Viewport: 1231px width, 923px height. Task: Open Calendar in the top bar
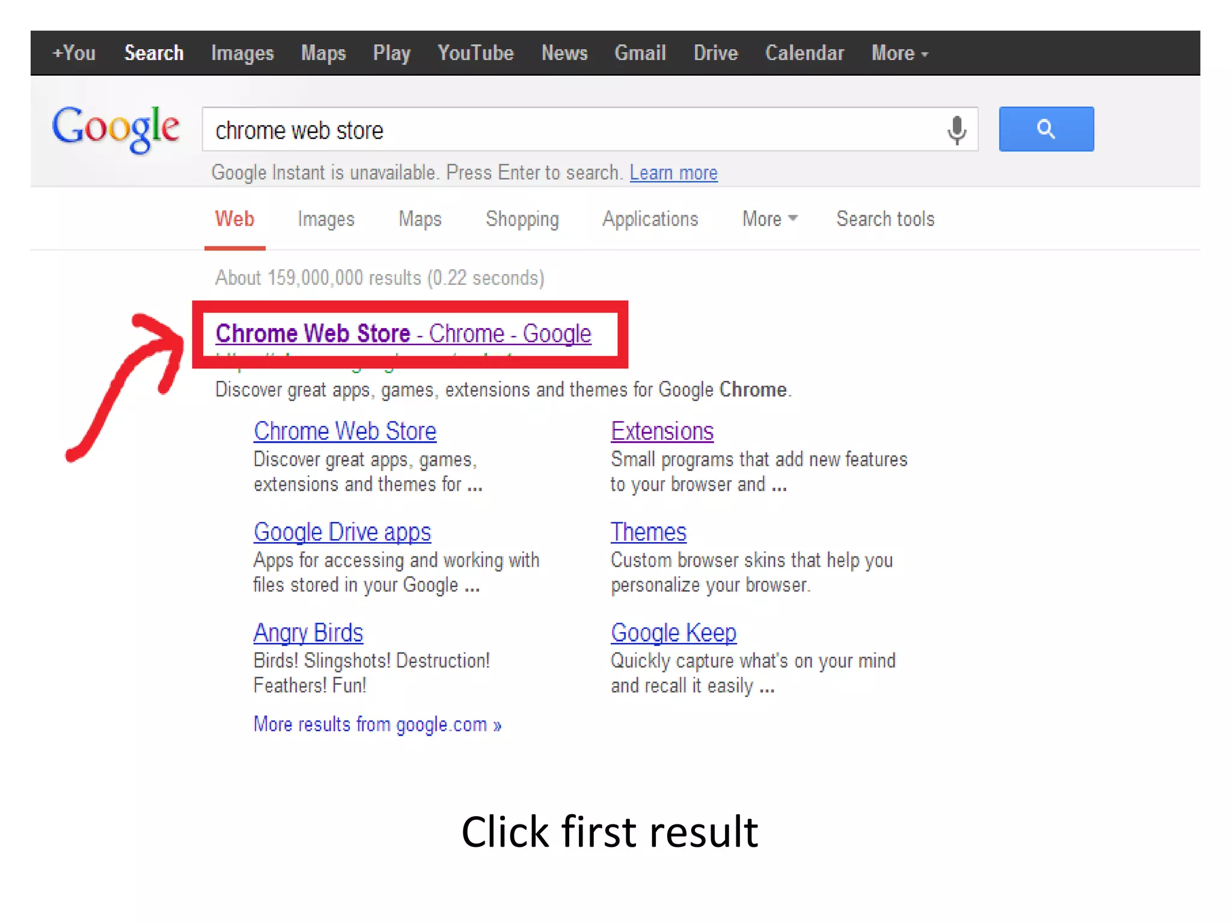[804, 53]
